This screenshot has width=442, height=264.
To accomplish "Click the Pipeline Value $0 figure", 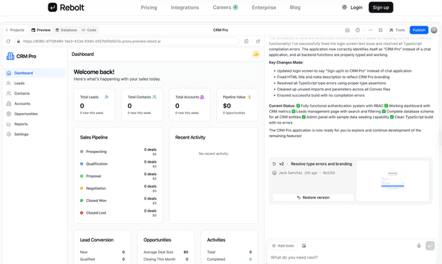I will click(227, 106).
